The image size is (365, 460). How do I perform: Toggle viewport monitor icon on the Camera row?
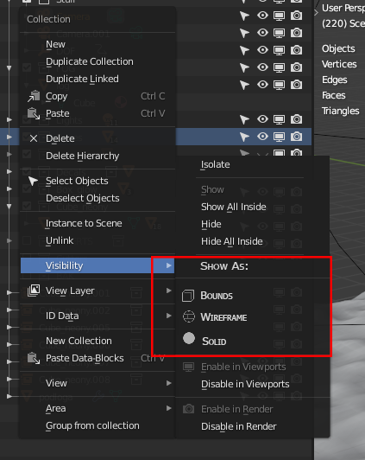click(x=279, y=16)
